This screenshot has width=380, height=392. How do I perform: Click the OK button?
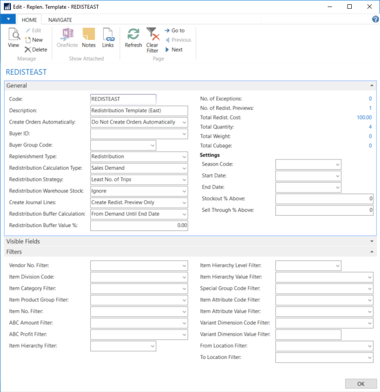point(360,384)
